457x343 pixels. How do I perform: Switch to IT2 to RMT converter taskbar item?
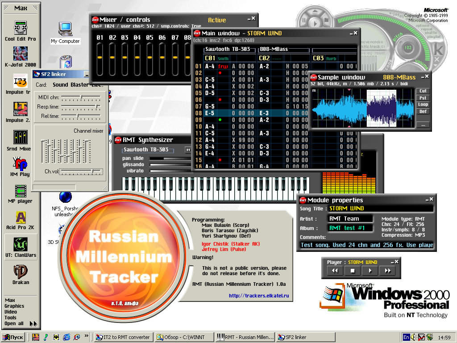coord(124,337)
